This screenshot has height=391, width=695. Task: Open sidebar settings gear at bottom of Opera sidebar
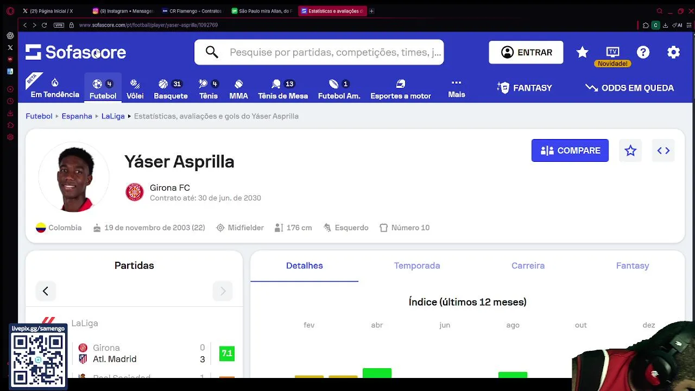(10, 137)
